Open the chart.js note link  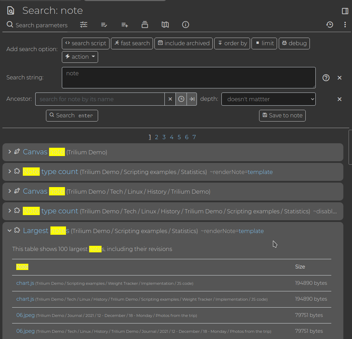(x=25, y=283)
